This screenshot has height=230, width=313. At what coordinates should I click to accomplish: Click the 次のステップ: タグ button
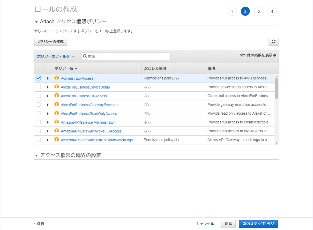tap(258, 224)
